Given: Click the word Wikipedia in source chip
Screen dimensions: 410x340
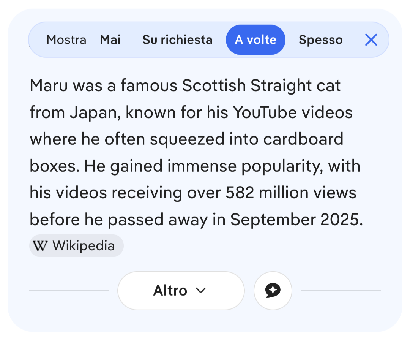Looking at the screenshot, I should 84,246.
